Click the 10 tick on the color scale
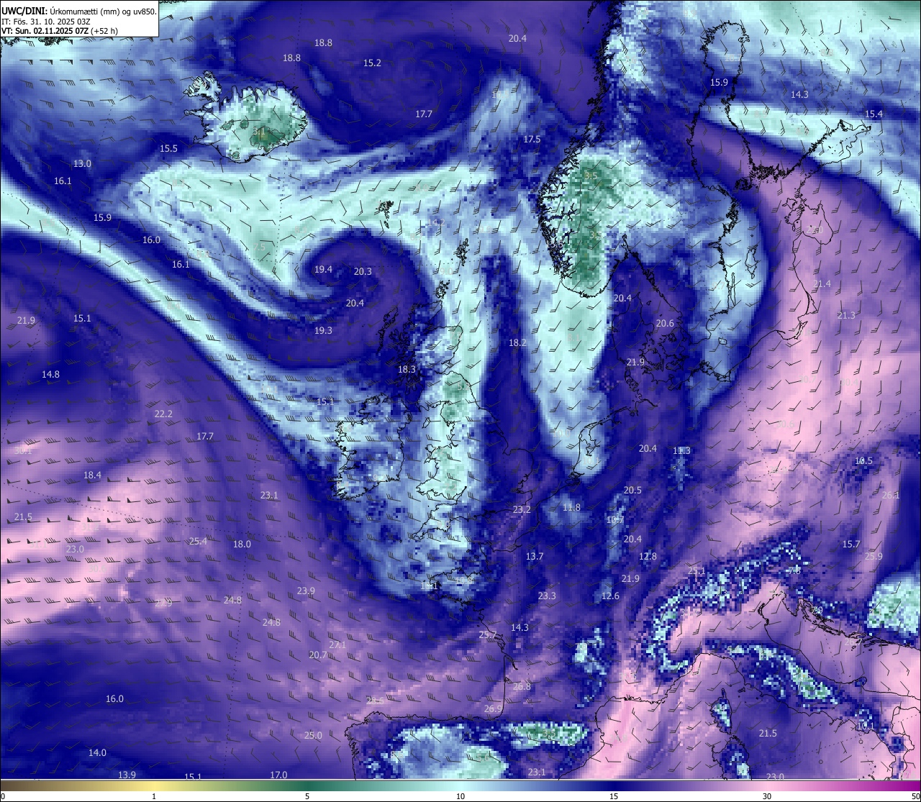The image size is (921, 802). coord(460,796)
